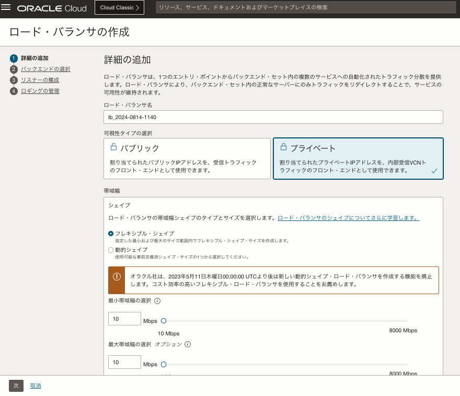Click the step 4 number circle
Image resolution: width=460 pixels, height=396 pixels.
click(x=14, y=91)
